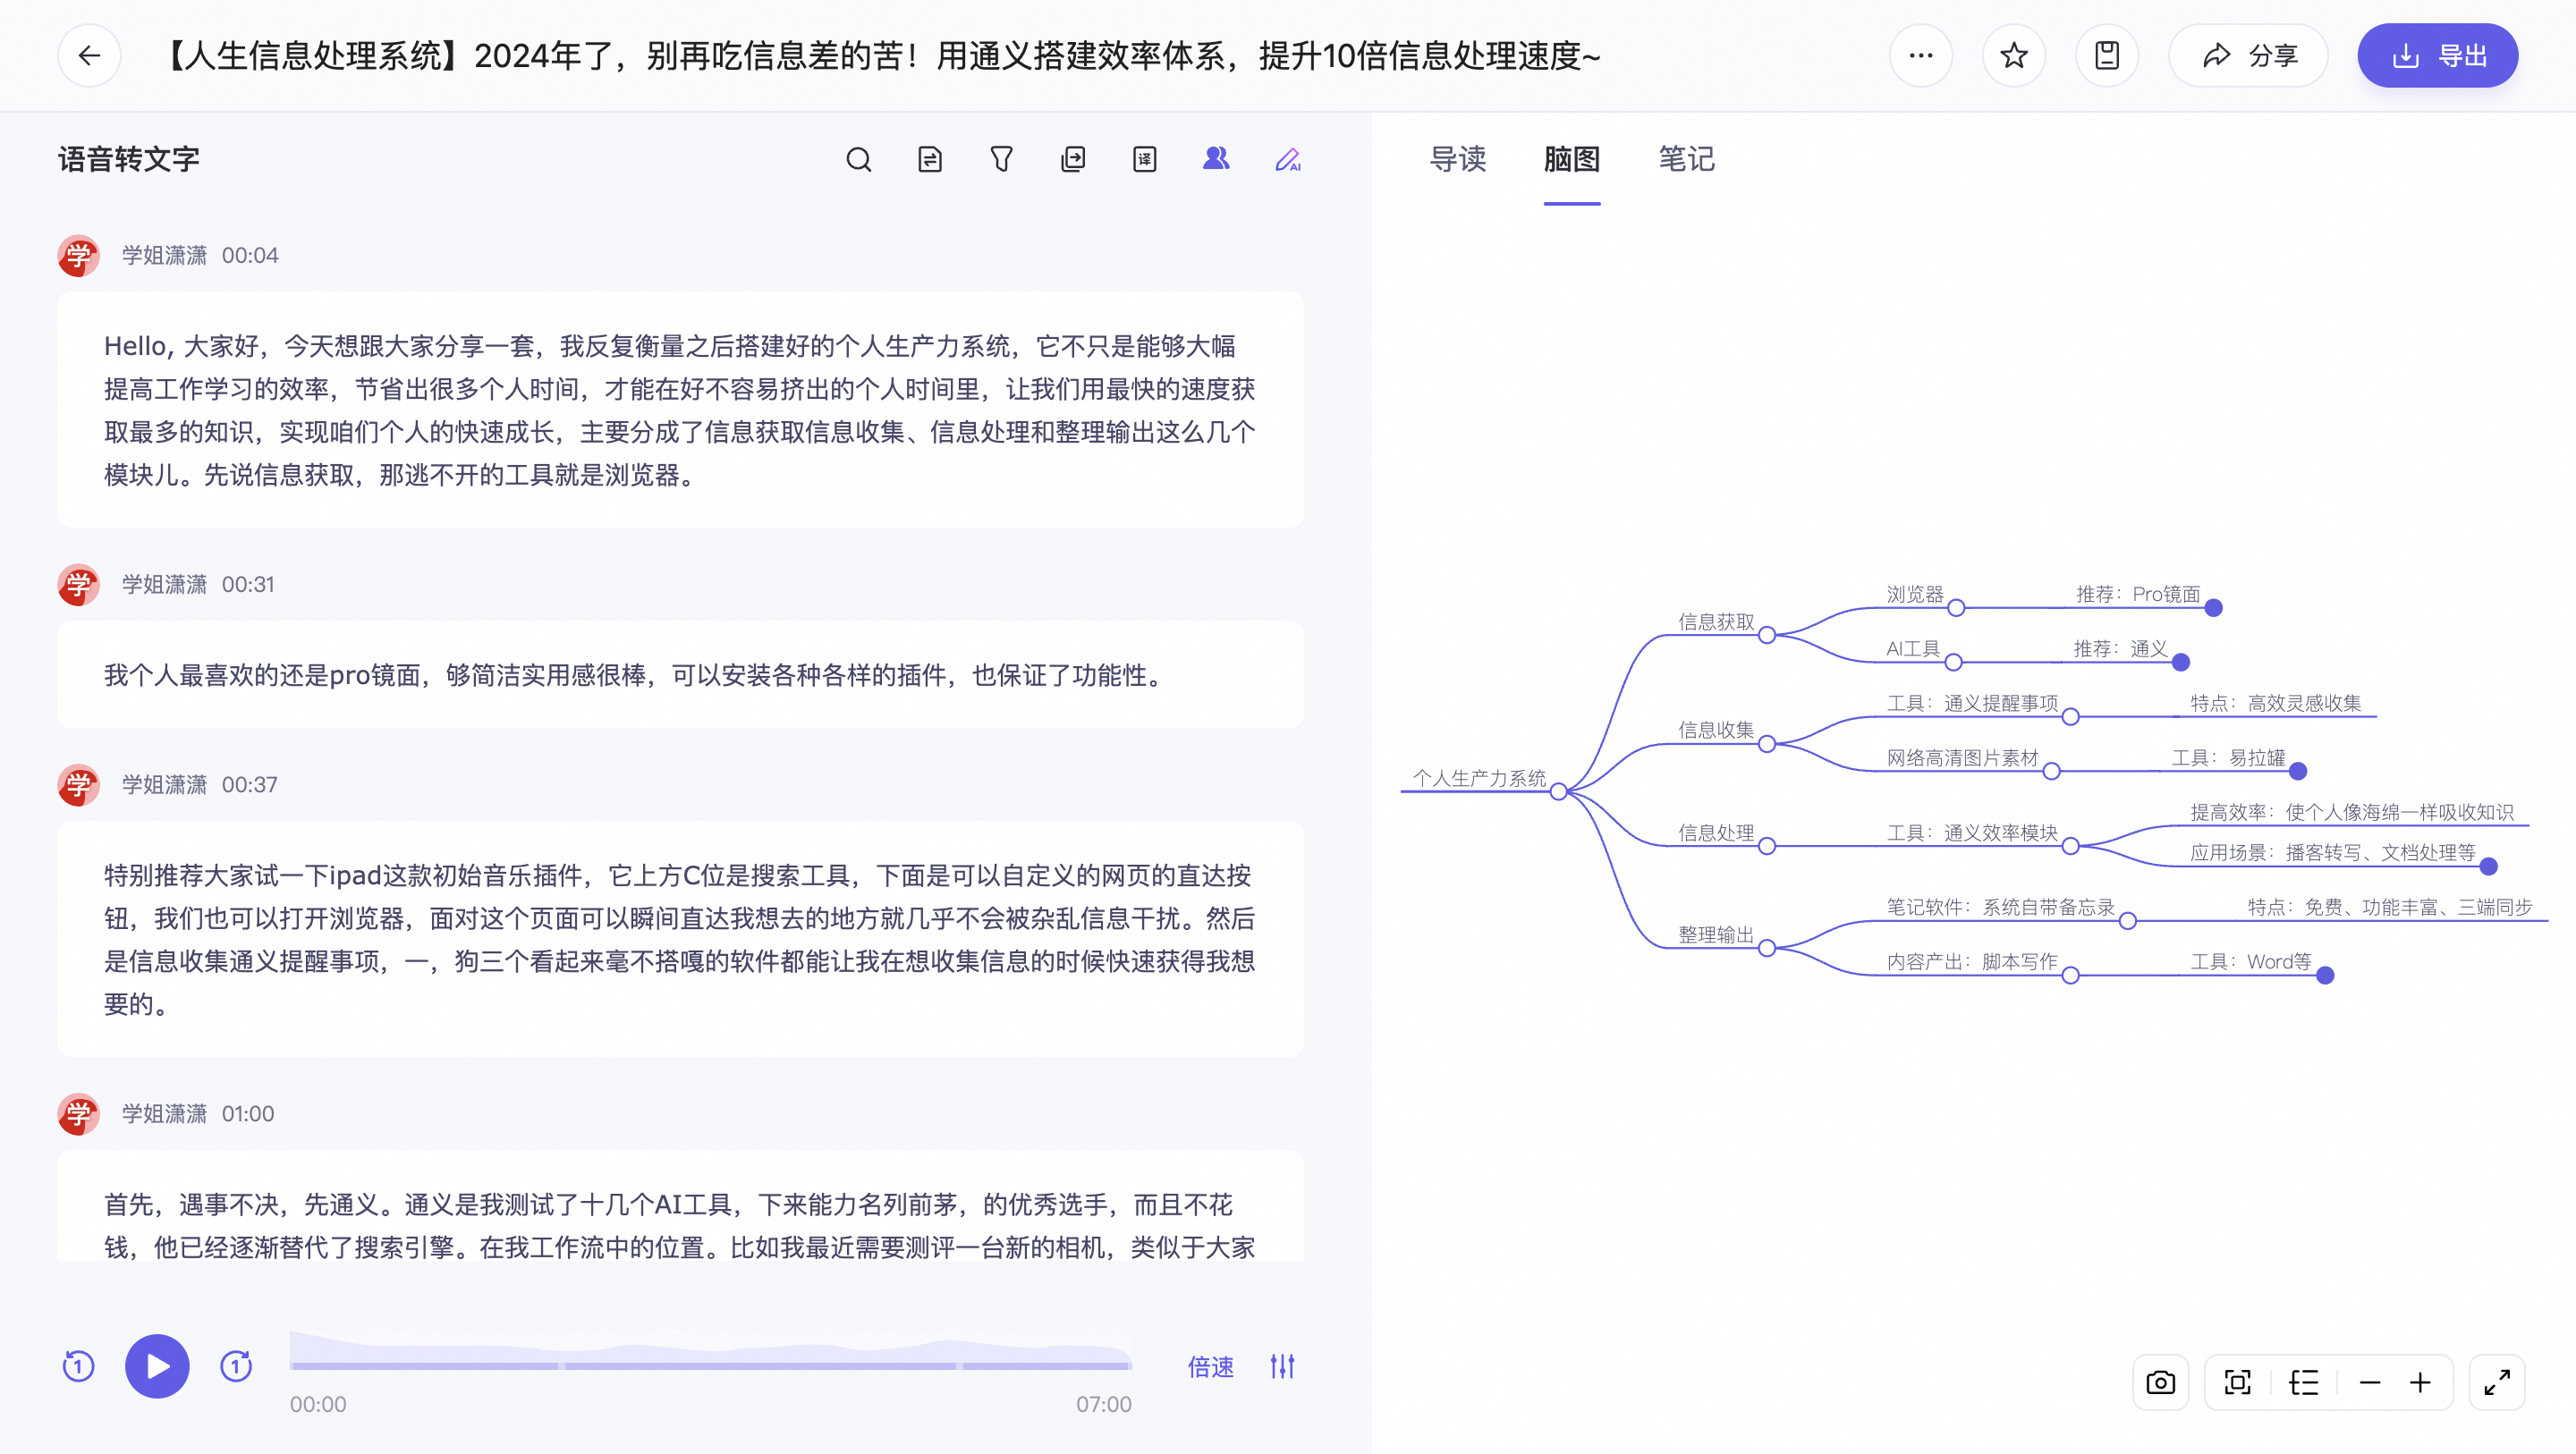Open the more options ellipsis menu
This screenshot has height=1454, width=2576.
pos(1920,55)
